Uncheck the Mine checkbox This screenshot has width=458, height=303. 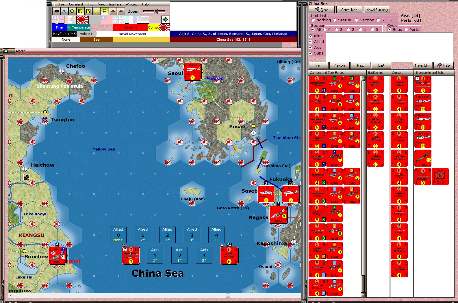coord(311,36)
